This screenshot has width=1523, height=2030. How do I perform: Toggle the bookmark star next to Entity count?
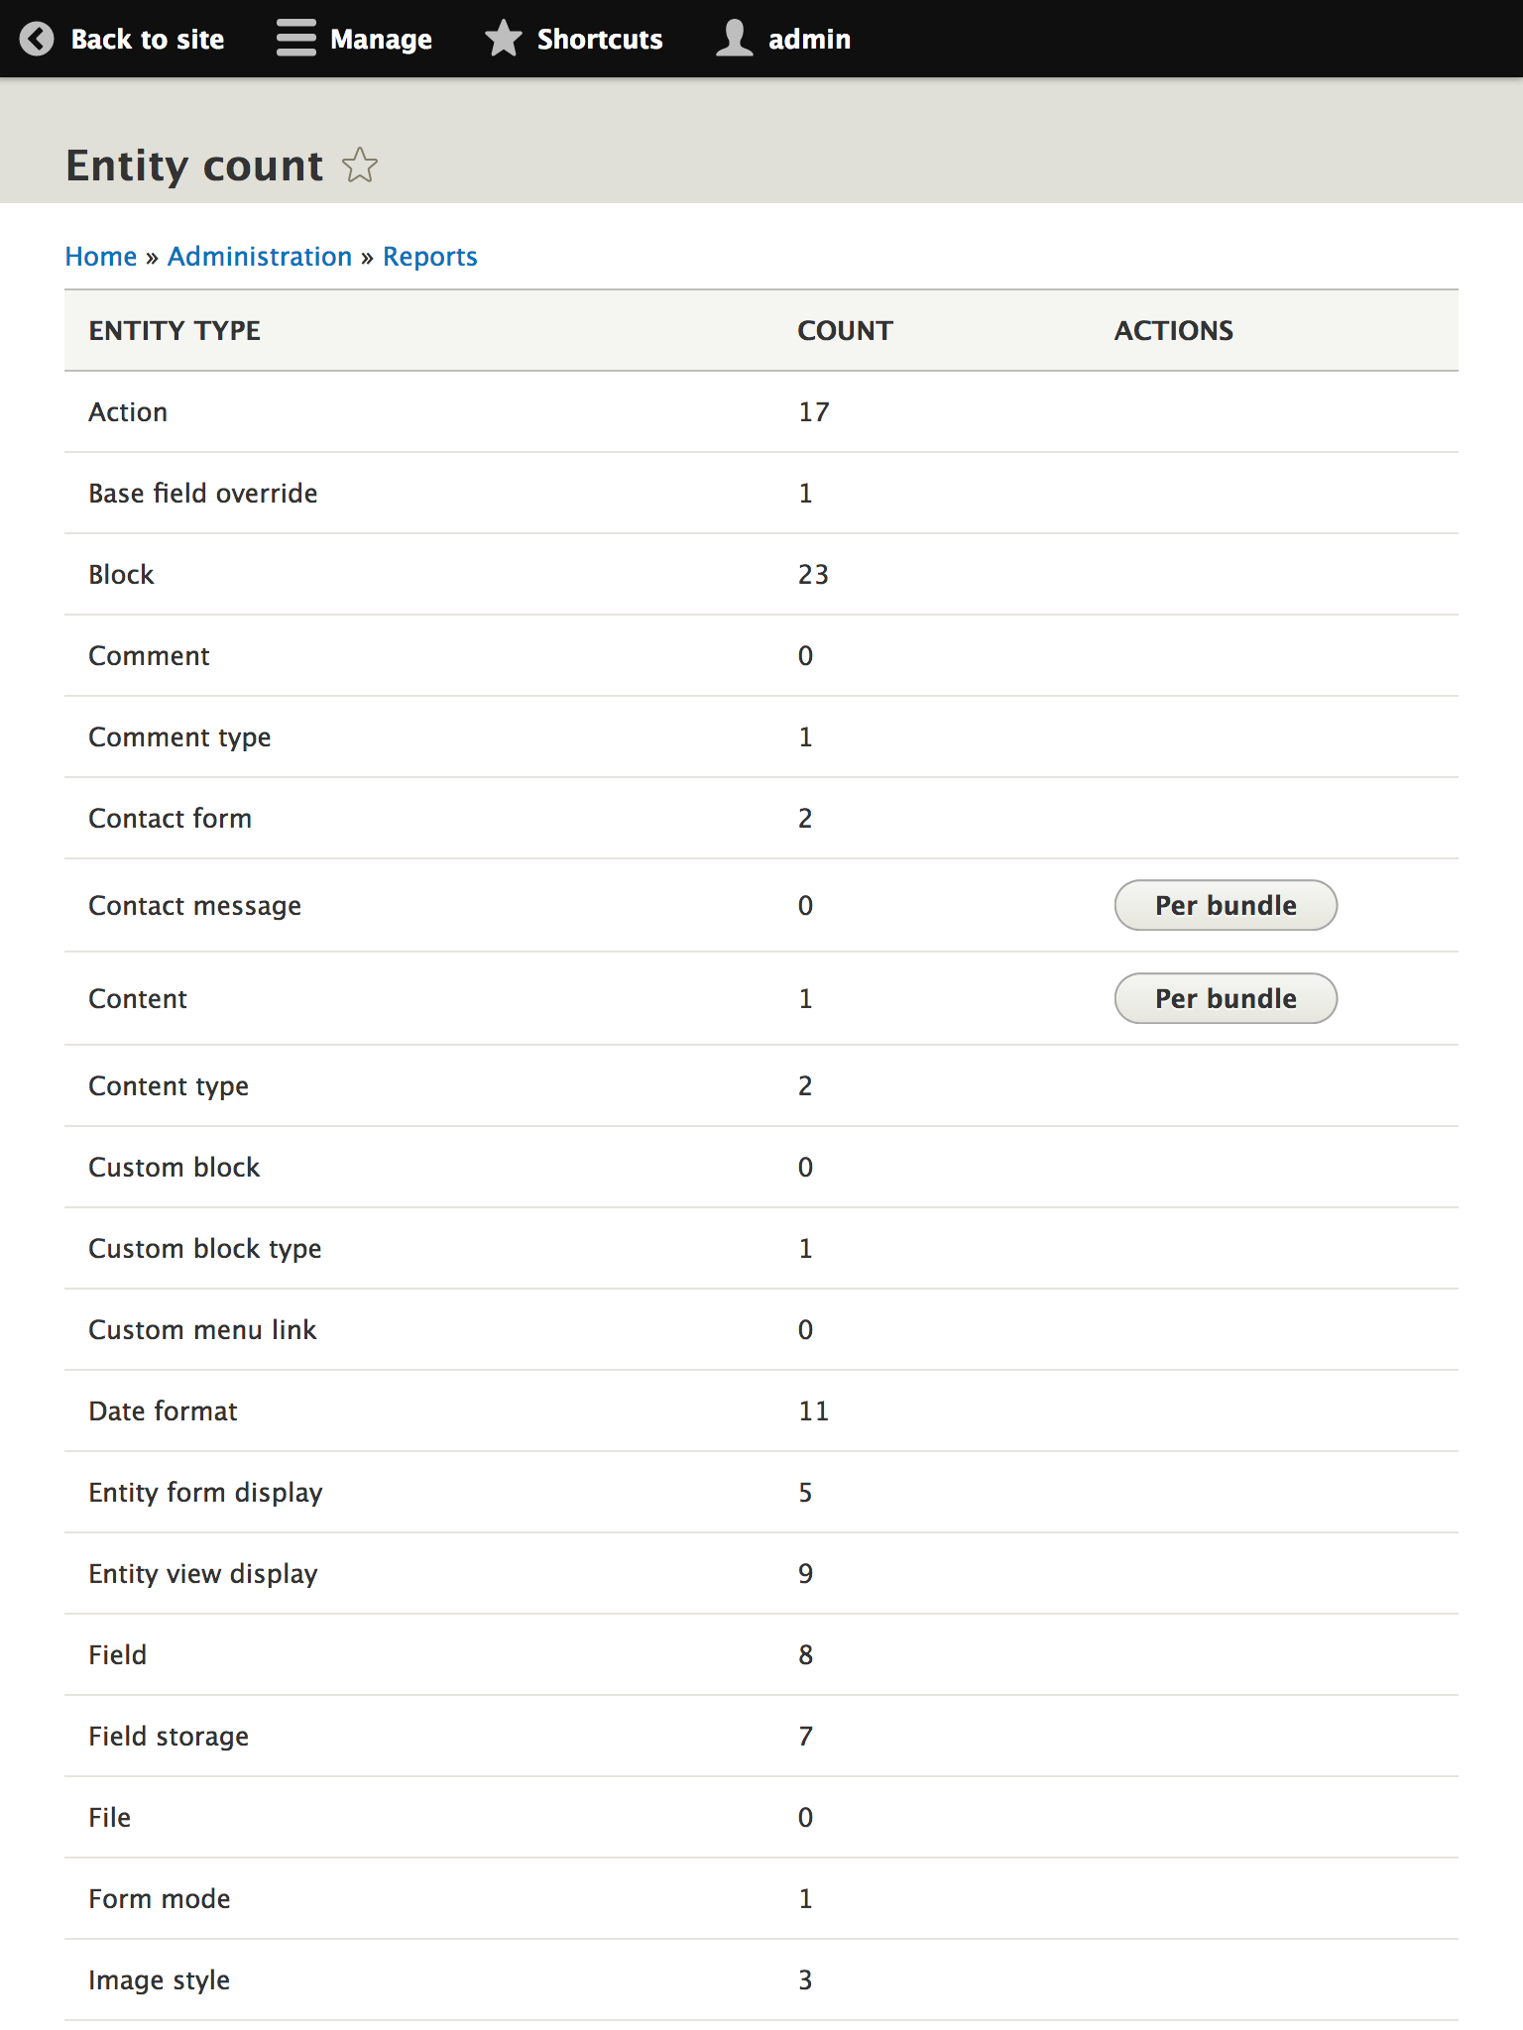point(361,166)
